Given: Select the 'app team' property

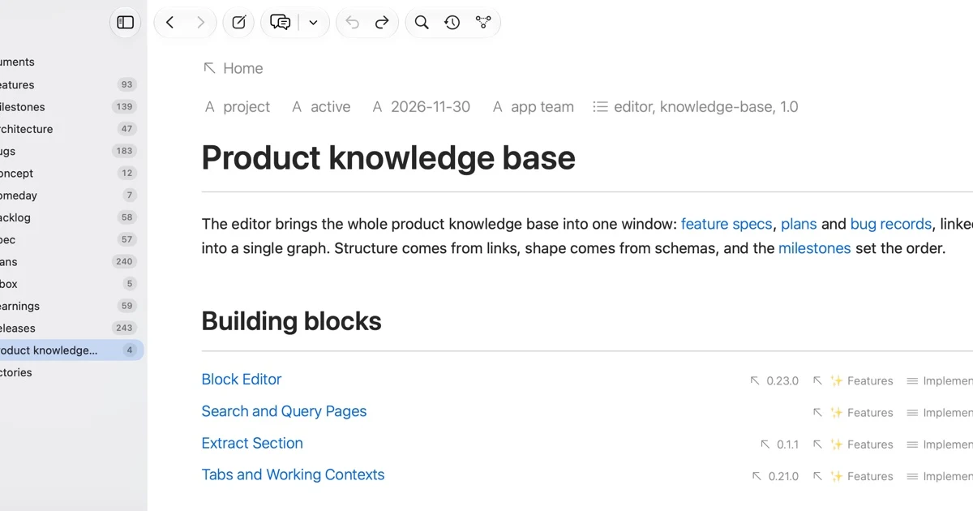Looking at the screenshot, I should tap(534, 106).
